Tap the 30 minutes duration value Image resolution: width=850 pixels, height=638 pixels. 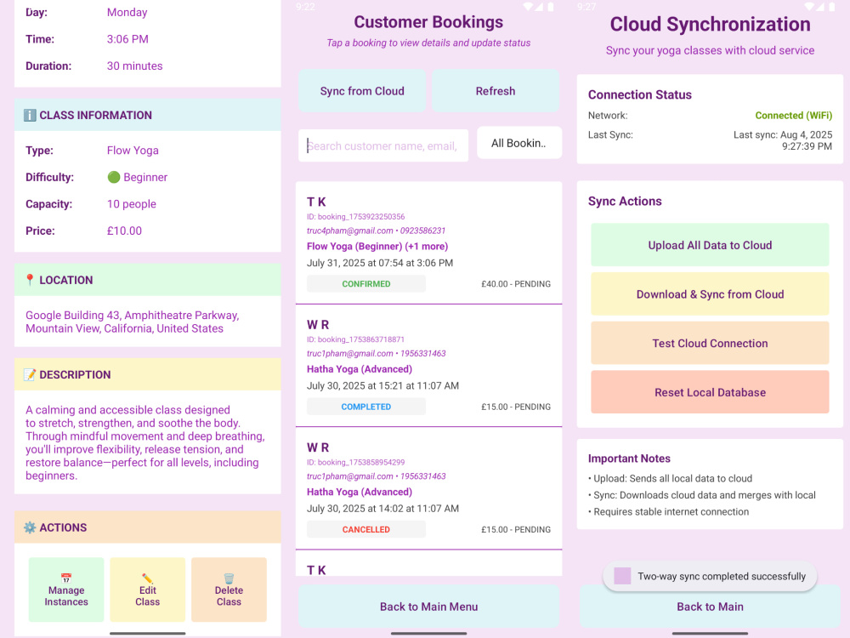click(x=134, y=66)
